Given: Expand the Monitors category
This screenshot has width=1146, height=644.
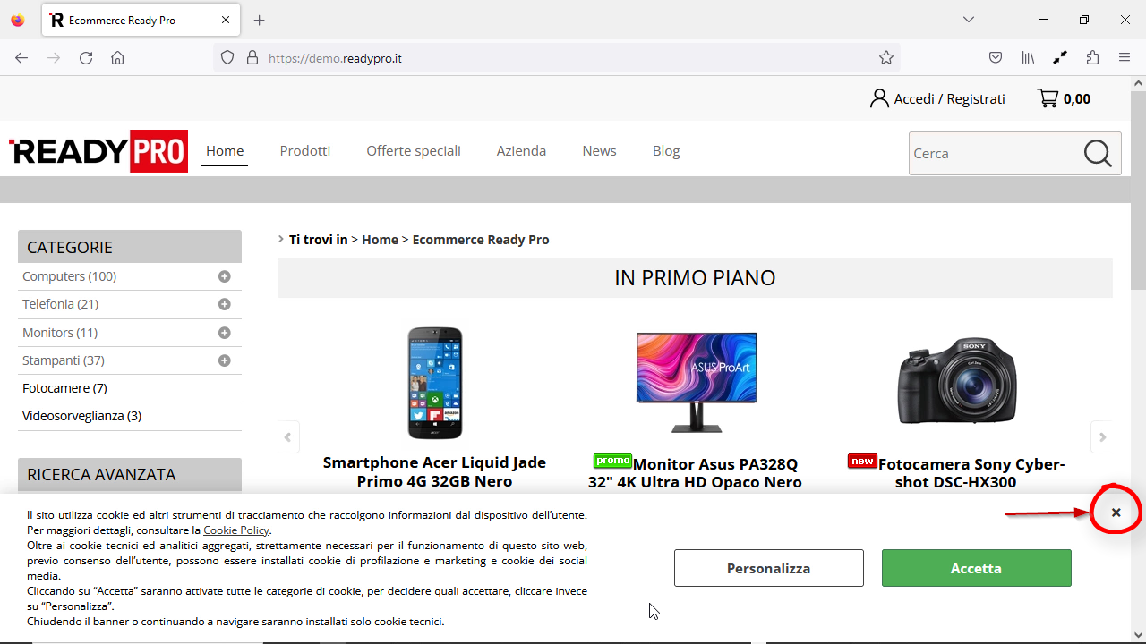Looking at the screenshot, I should click(x=224, y=333).
